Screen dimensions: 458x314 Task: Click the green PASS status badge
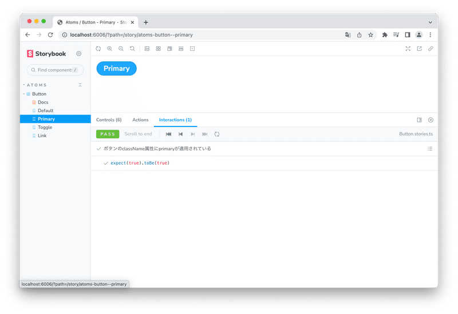pyautogui.click(x=108, y=134)
